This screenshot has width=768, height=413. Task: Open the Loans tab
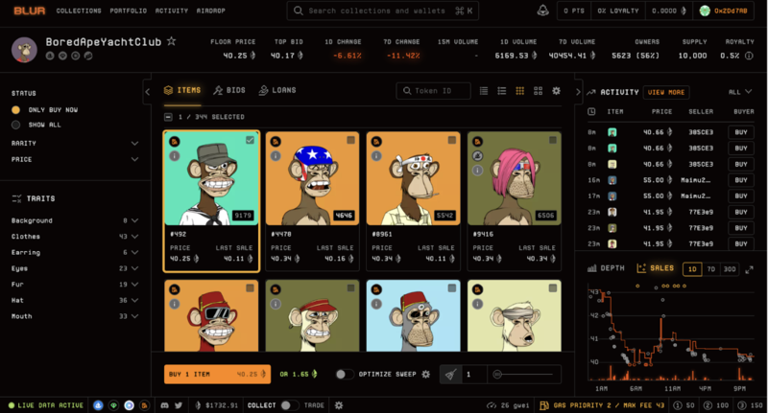pyautogui.click(x=276, y=90)
